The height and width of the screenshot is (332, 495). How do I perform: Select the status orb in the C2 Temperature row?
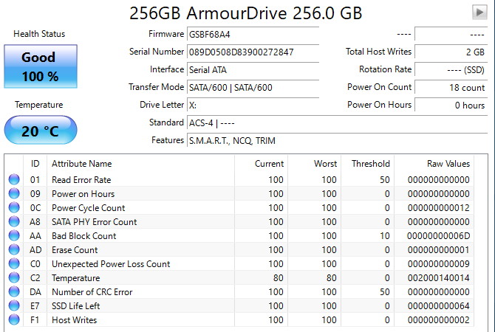tap(14, 277)
